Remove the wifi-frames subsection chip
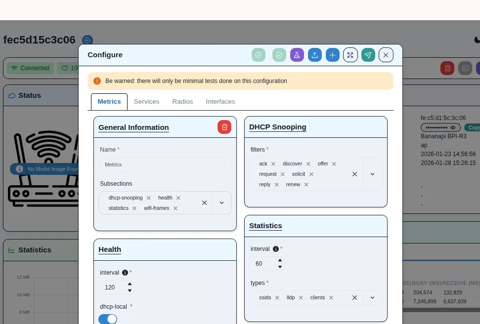Image resolution: width=480 pixels, height=324 pixels. click(x=175, y=208)
